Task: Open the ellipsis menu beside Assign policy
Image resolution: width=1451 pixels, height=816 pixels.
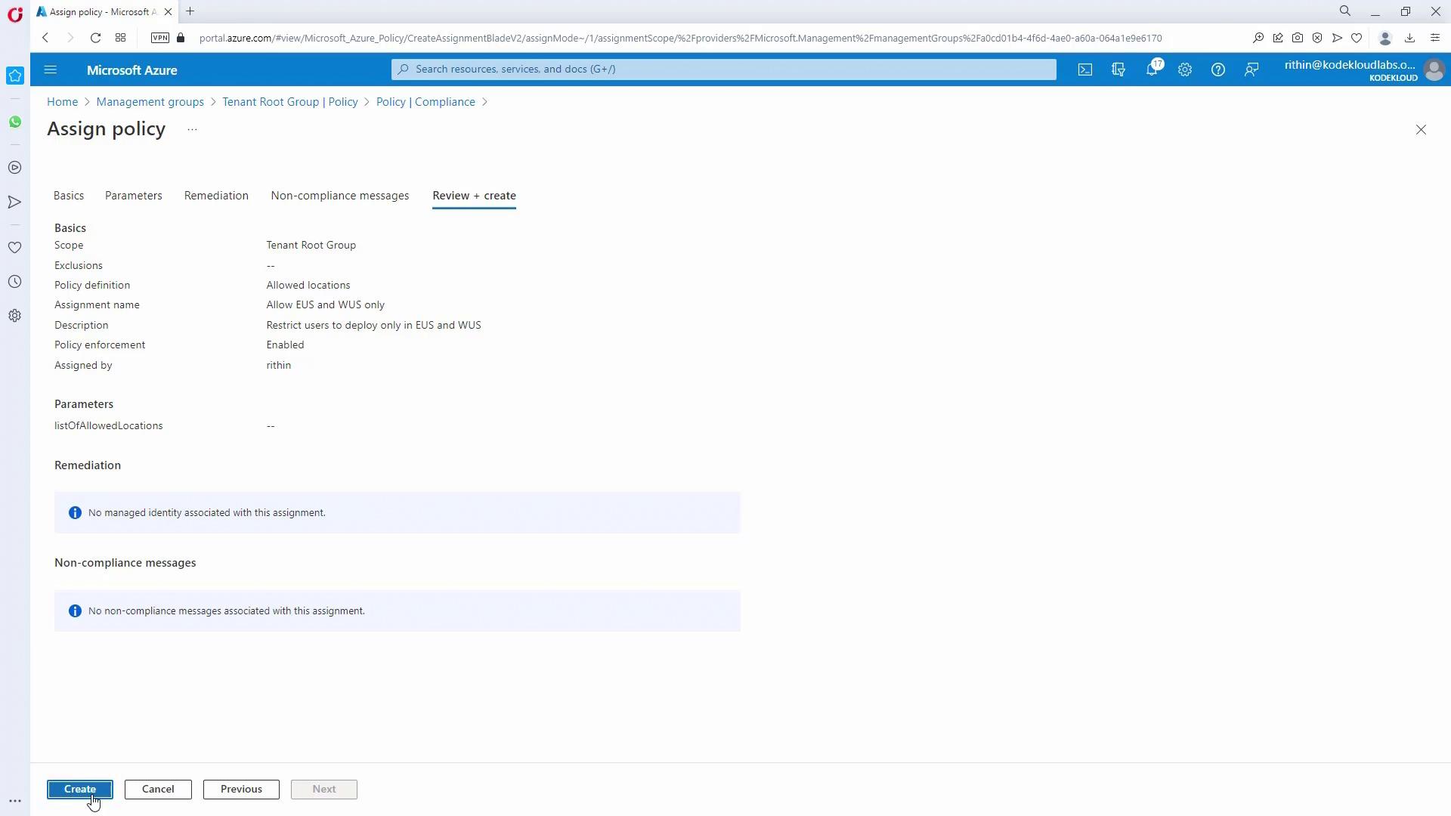Action: tap(192, 129)
